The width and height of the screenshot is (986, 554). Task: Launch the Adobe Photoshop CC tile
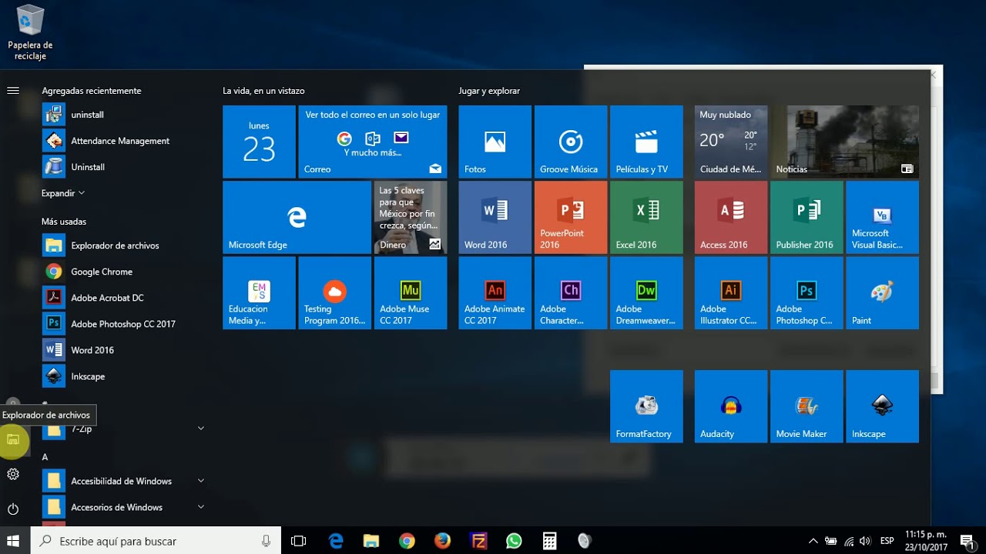pos(807,293)
